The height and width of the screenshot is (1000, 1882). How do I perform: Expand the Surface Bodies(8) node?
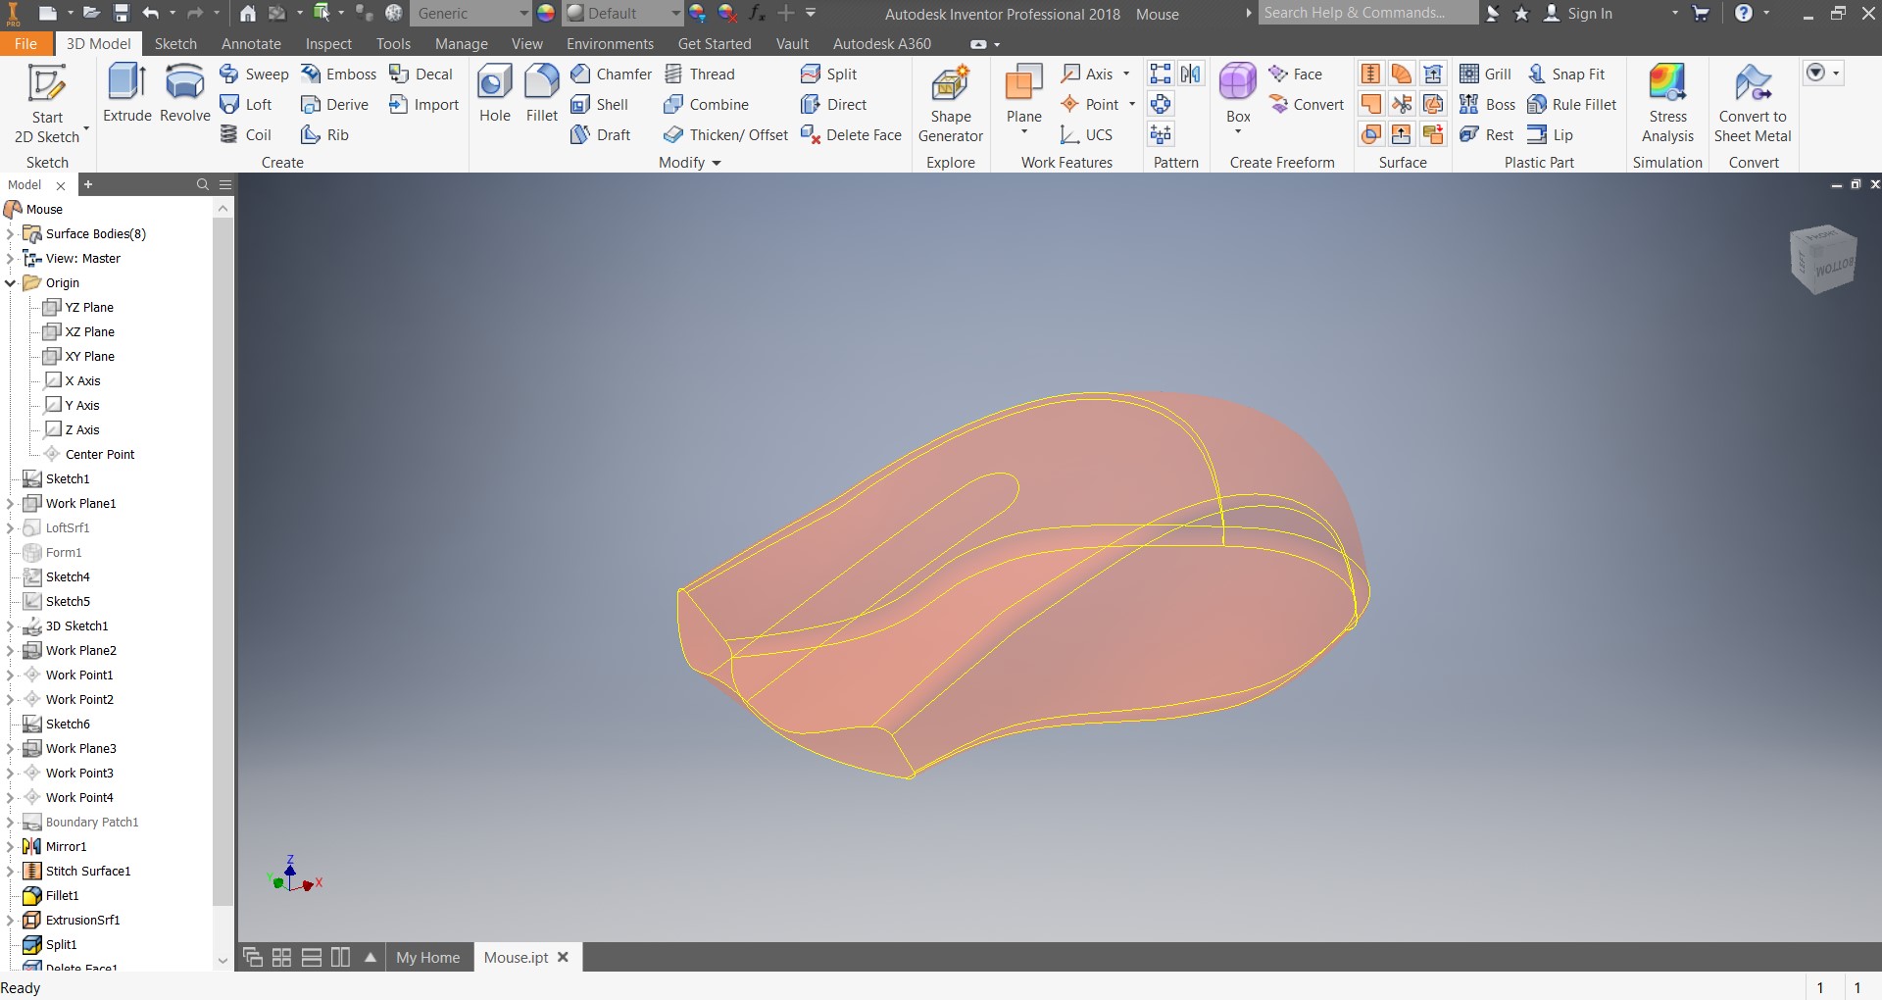11,234
